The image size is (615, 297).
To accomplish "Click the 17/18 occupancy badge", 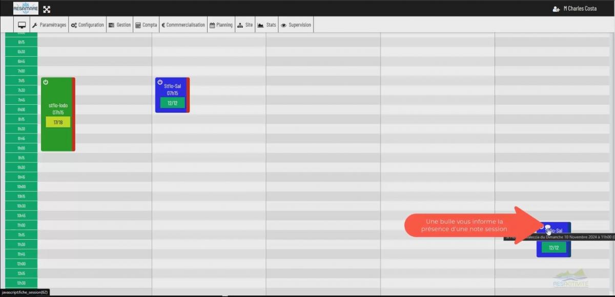I will point(58,122).
